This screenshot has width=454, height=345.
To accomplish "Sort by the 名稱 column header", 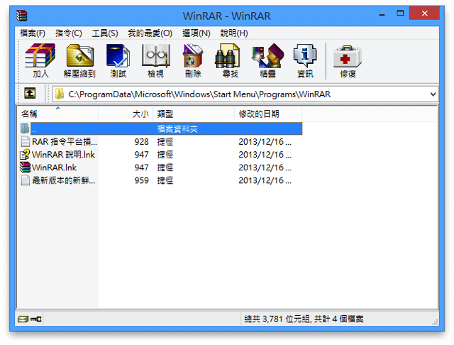I will [57, 114].
